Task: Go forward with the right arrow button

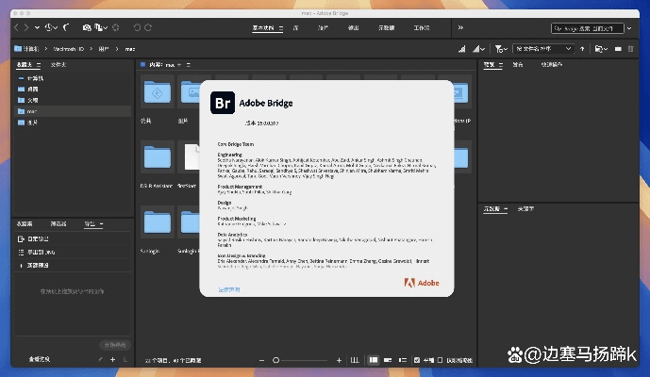Action: [26, 27]
